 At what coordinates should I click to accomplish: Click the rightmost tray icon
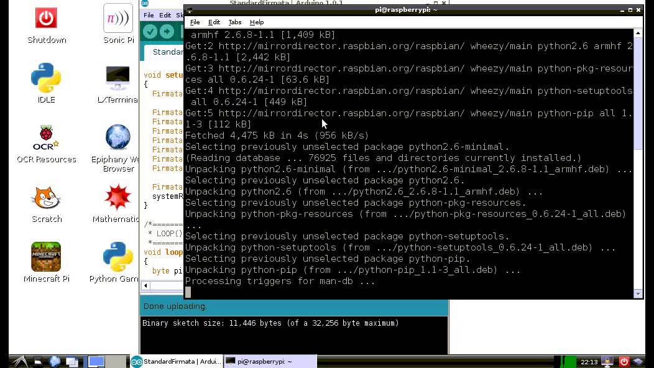(638, 362)
